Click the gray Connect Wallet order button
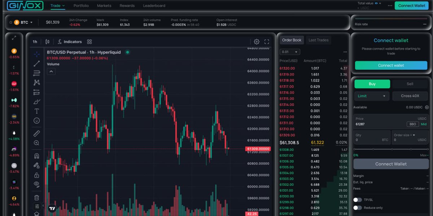This screenshot has height=216, width=433. click(x=391, y=164)
